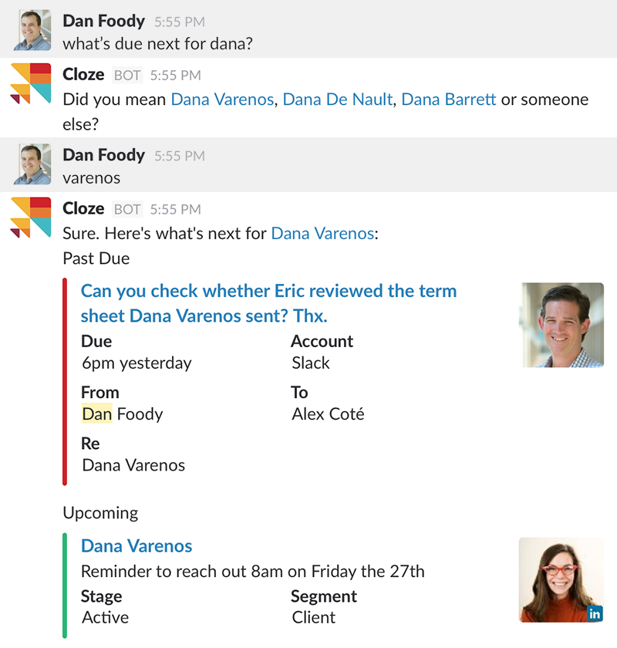Select the Active stage label

pos(105,617)
